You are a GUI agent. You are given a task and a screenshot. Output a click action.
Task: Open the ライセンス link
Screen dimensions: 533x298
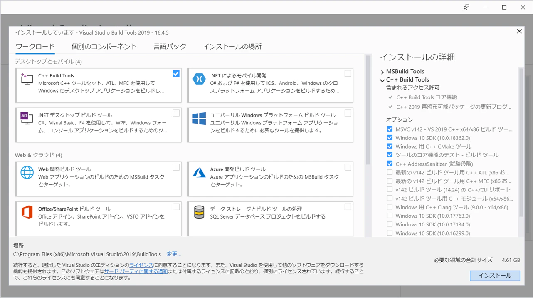point(141,265)
